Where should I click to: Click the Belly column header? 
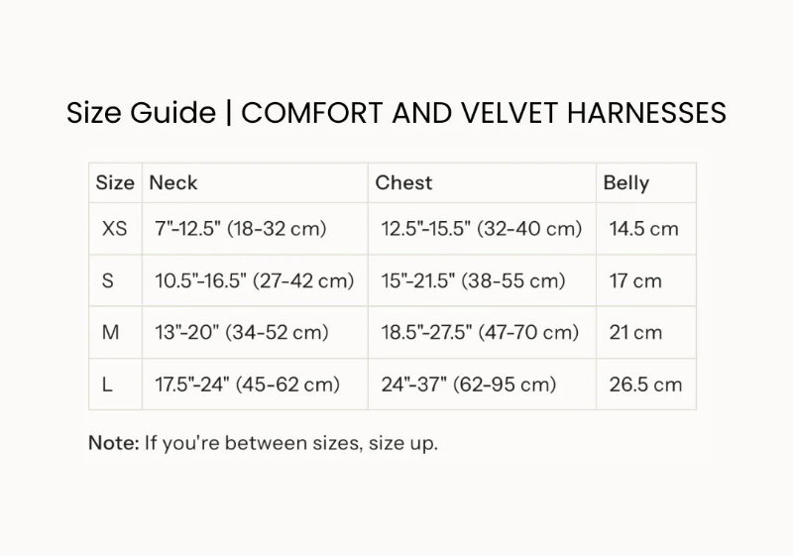coord(626,182)
